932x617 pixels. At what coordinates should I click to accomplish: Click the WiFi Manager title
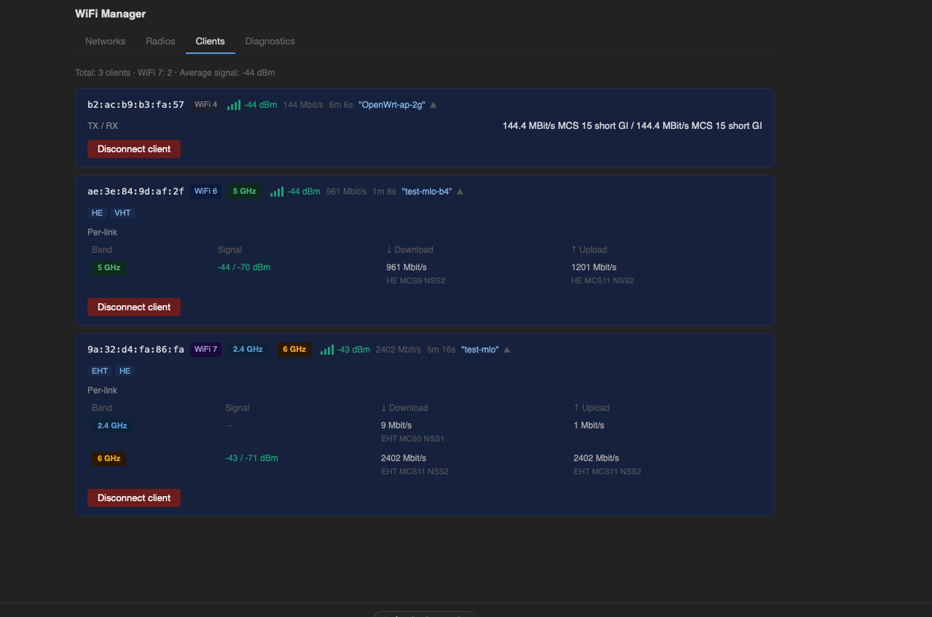110,14
